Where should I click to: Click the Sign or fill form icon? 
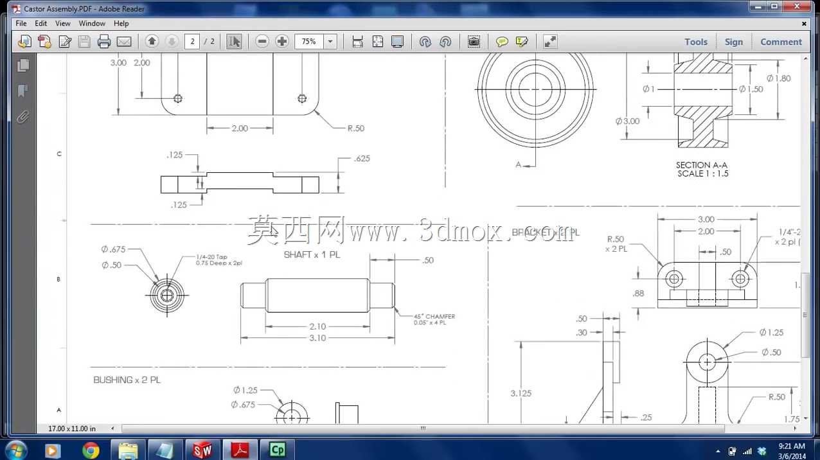65,42
